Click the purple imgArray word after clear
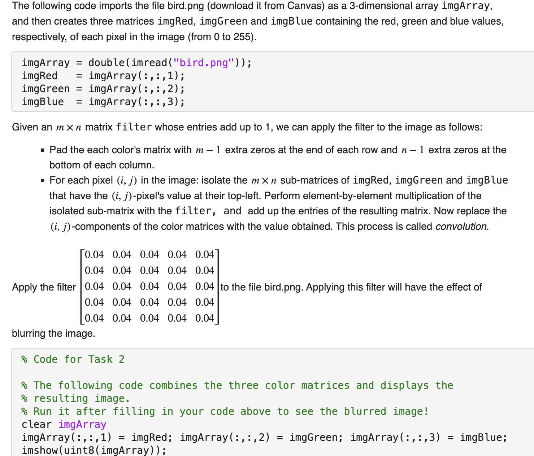The image size is (534, 456). coord(82,425)
